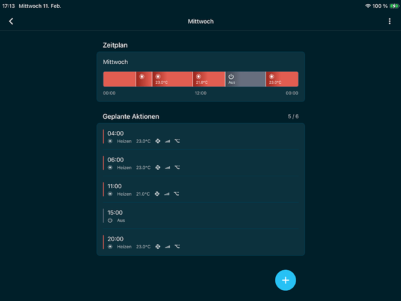This screenshot has height=301, width=401.
Task: Click the power icon in 15:00 row
Action: (x=110, y=220)
